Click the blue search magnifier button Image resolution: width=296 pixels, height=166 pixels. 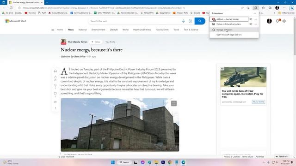(200, 21)
